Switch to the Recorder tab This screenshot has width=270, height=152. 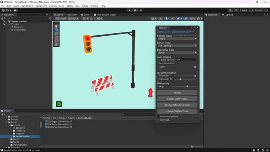click(x=72, y=15)
